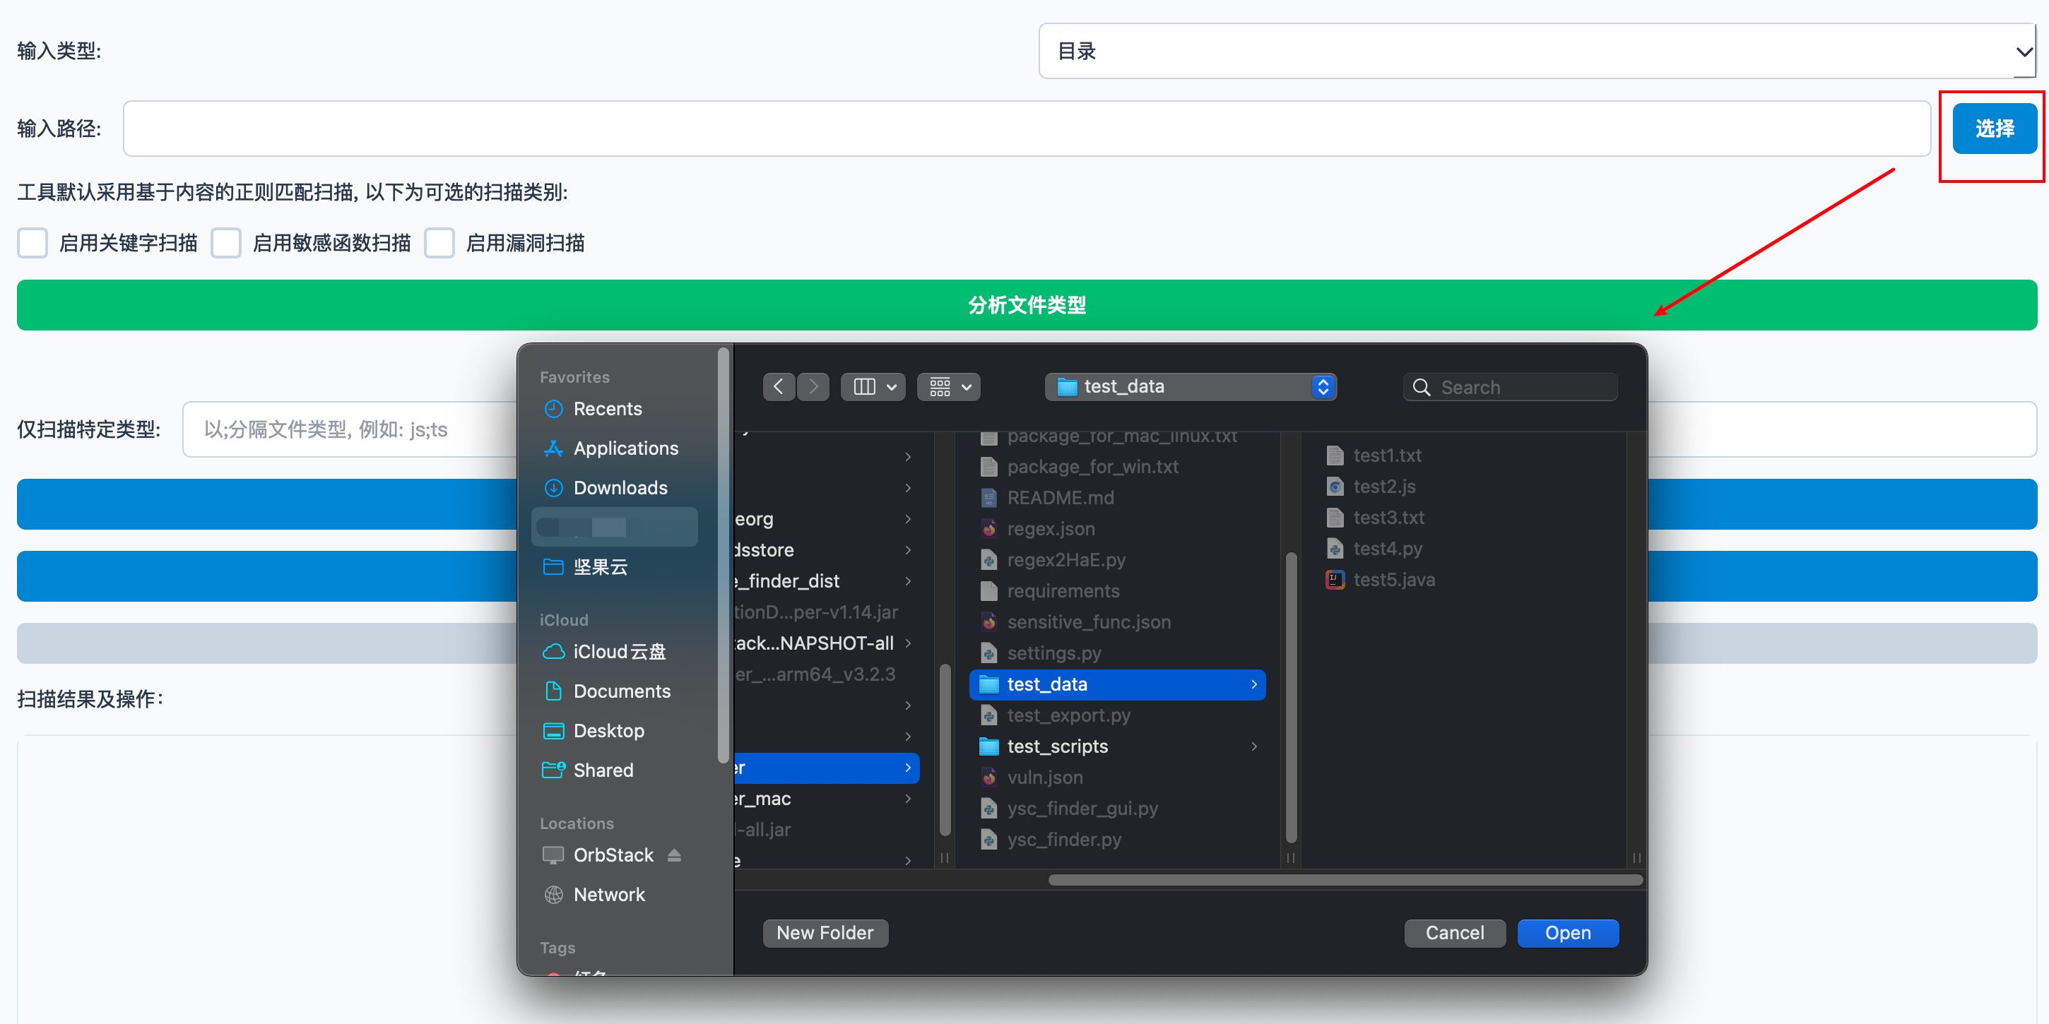Click the iCloud cloud icon
This screenshot has width=2049, height=1024.
coord(554,652)
